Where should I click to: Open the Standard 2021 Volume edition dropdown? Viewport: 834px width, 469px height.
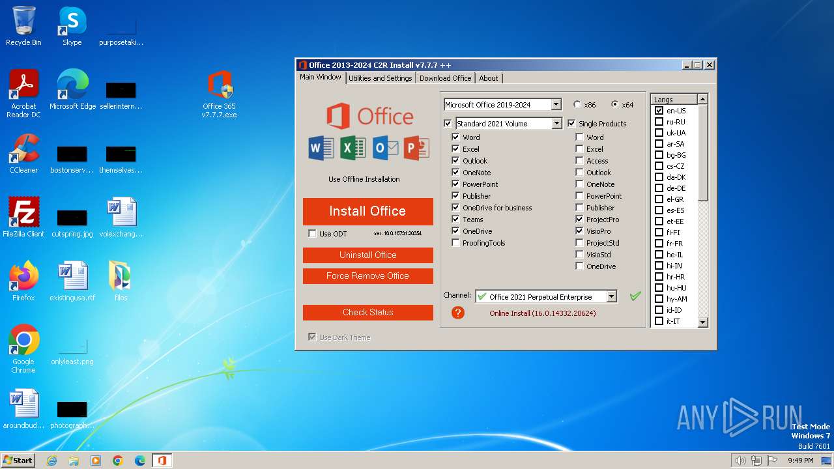click(556, 124)
